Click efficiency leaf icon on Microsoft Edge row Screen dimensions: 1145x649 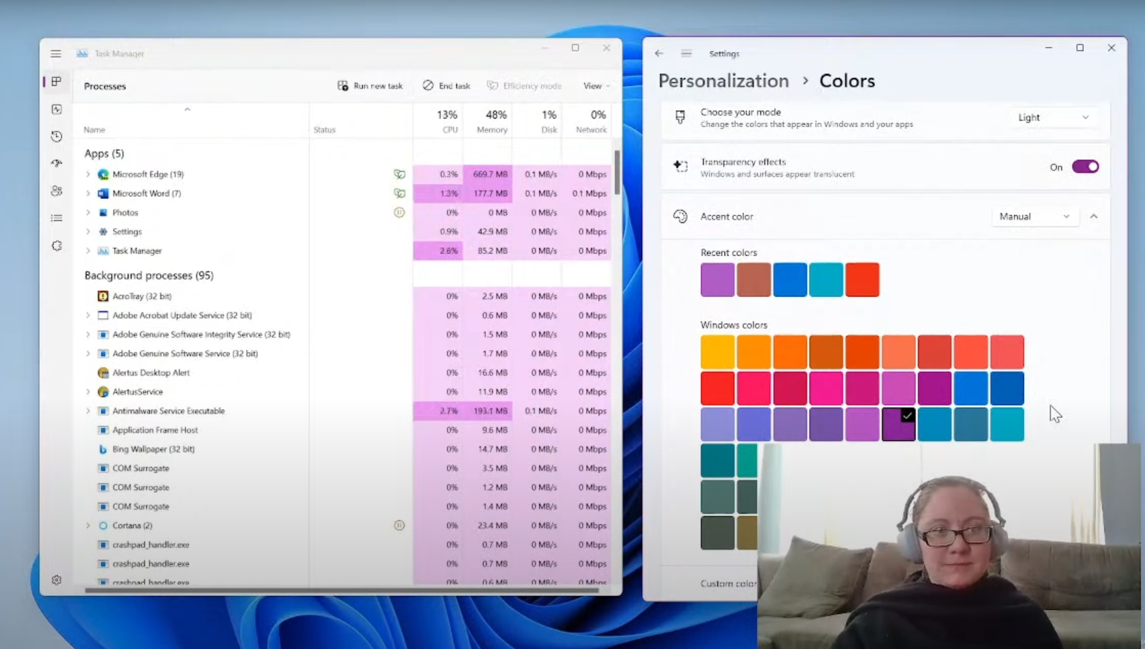coord(399,174)
